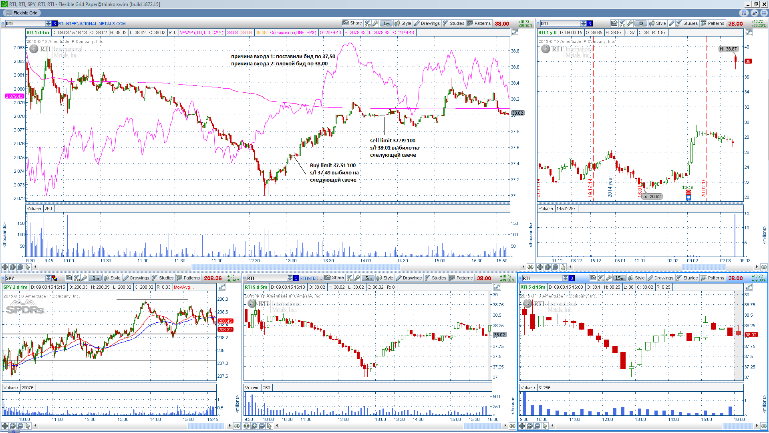The width and height of the screenshot is (769, 433).
Task: Open Patterns menu on RTI 1m chart
Action: click(x=479, y=23)
